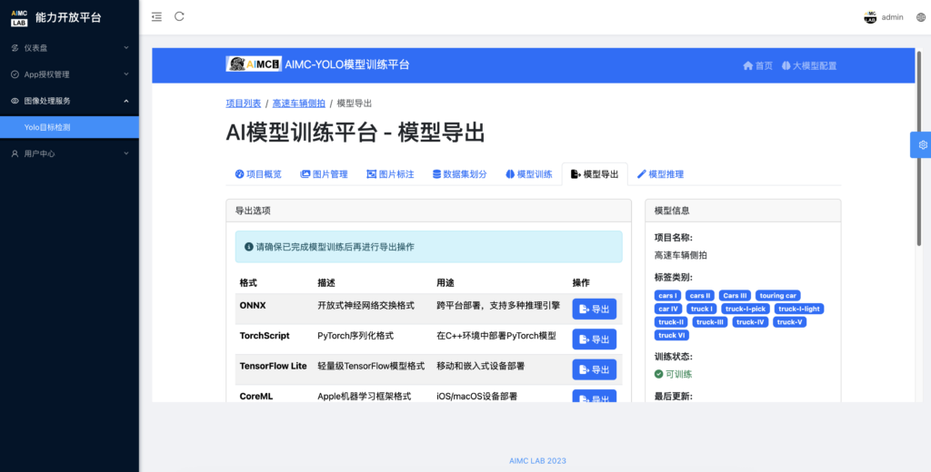Click the refresh icon in top bar
This screenshot has width=931, height=472.
(x=179, y=16)
